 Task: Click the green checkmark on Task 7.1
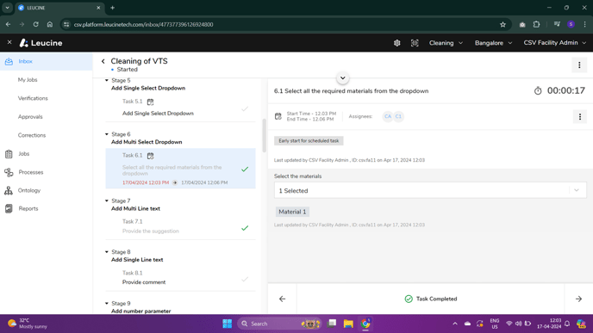point(245,228)
